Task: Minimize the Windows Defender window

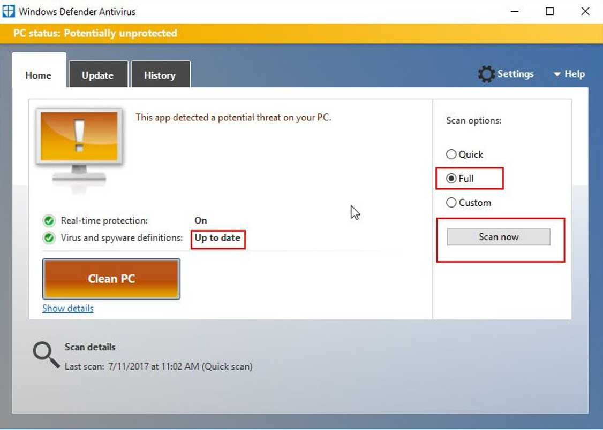Action: point(515,12)
